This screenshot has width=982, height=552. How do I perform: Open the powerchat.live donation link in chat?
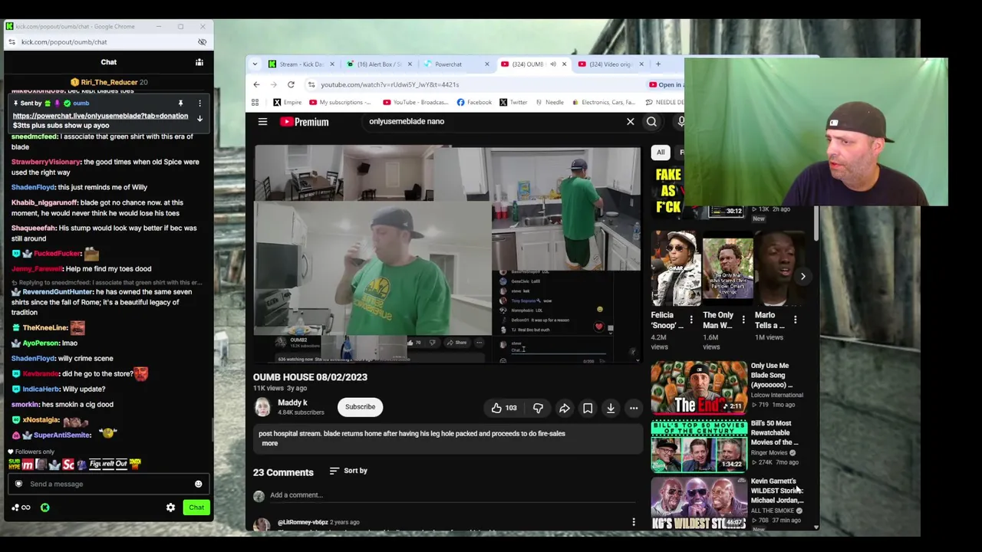[x=101, y=116]
